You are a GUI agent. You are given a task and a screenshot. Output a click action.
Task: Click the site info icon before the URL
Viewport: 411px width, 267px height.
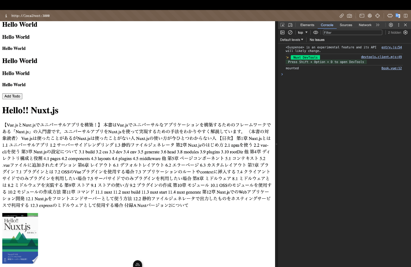pos(6,16)
